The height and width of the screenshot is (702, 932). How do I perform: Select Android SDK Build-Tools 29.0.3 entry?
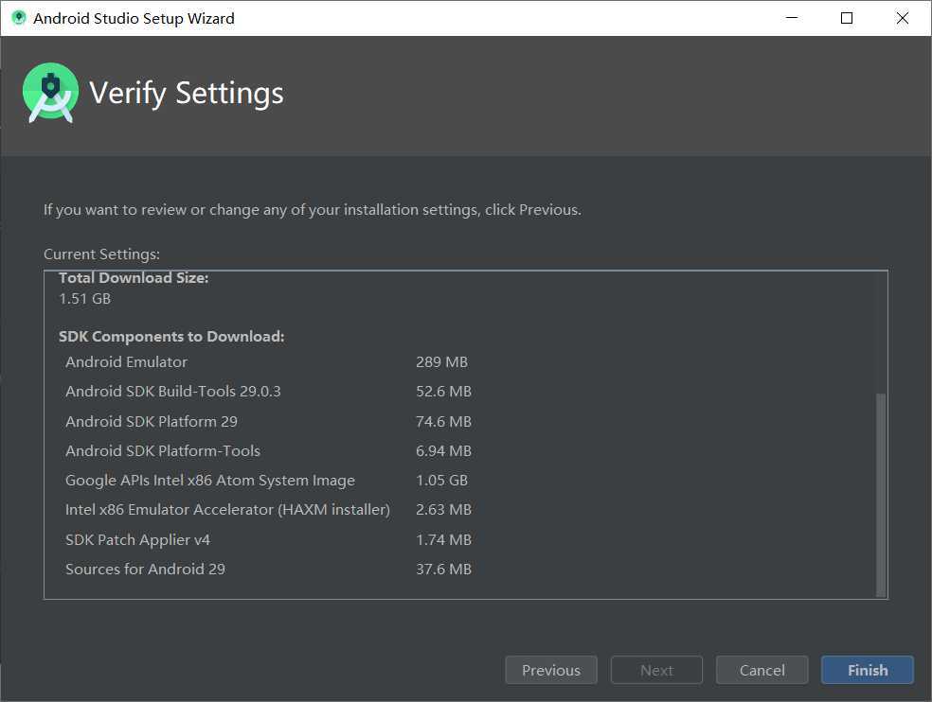click(173, 392)
